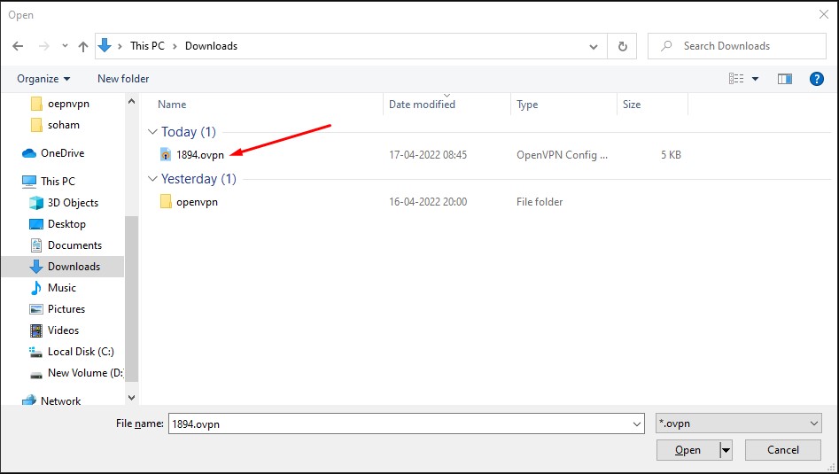Sort by the Date modified column
The height and width of the screenshot is (474, 839).
(423, 105)
